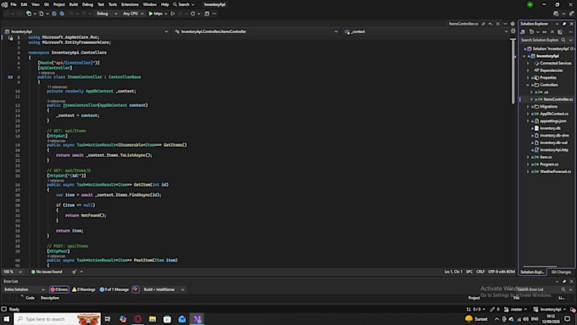
Task: Toggle the Error List IntelliSense filter icon
Action: click(x=136, y=289)
